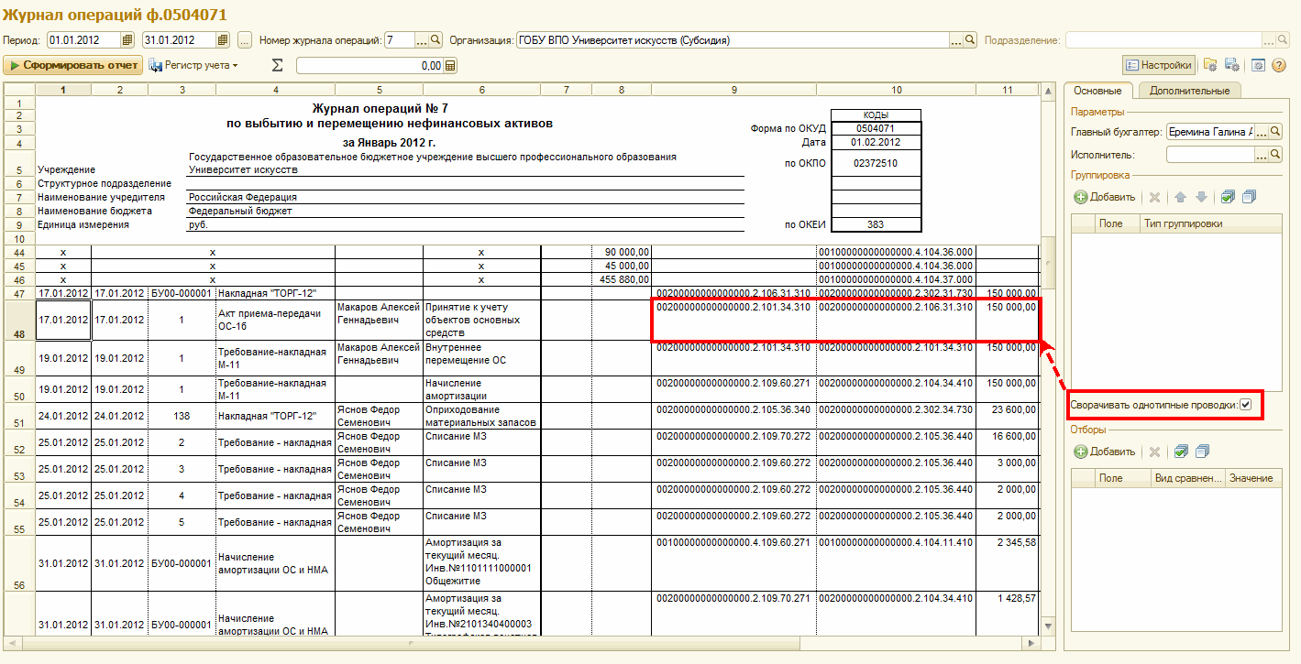Select amount cell 2 345,58
The image size is (1301, 664).
click(x=1008, y=562)
